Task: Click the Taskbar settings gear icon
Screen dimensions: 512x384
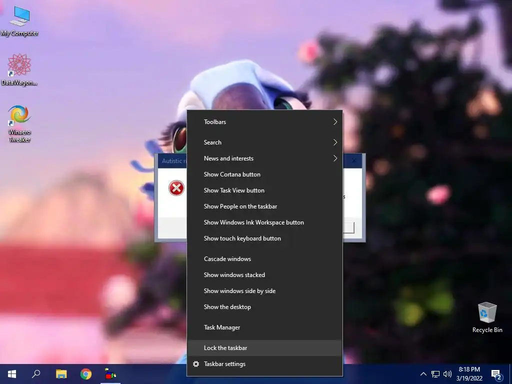Action: [196, 364]
